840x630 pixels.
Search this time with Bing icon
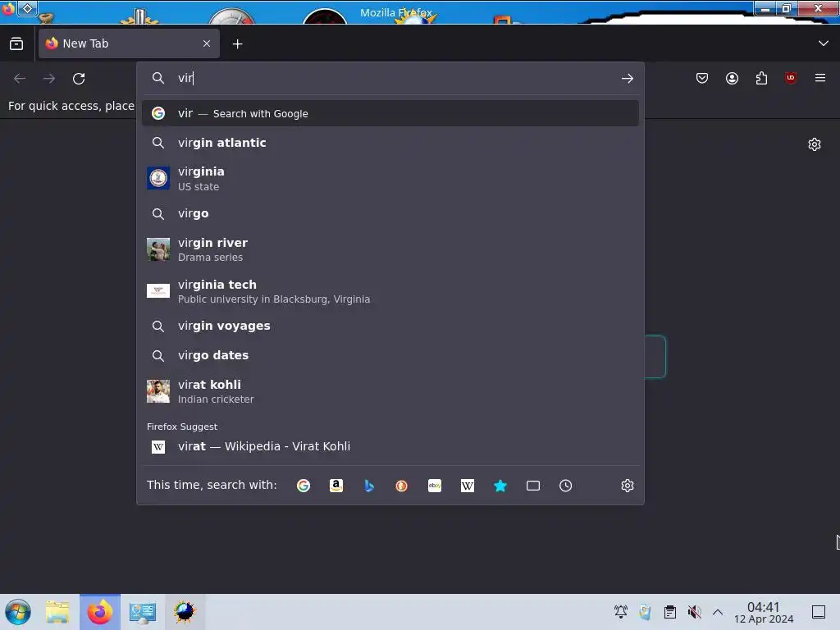pos(368,486)
